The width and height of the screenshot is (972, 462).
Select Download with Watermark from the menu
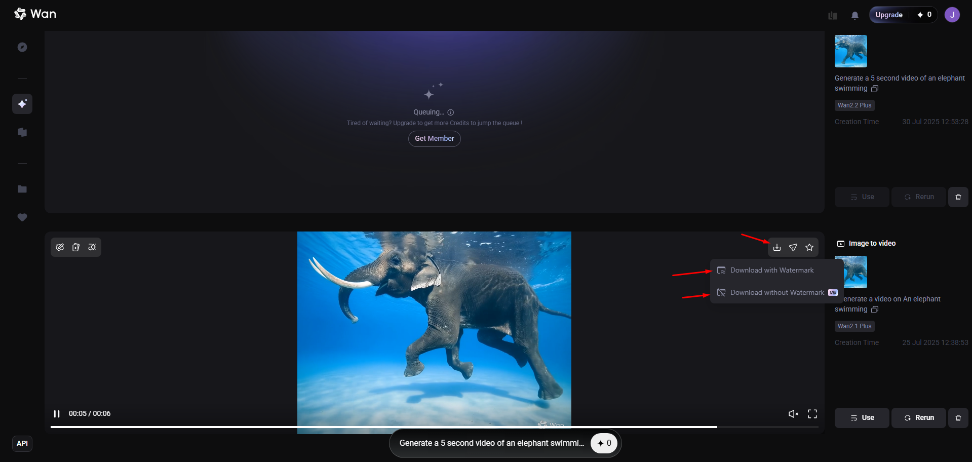point(773,270)
